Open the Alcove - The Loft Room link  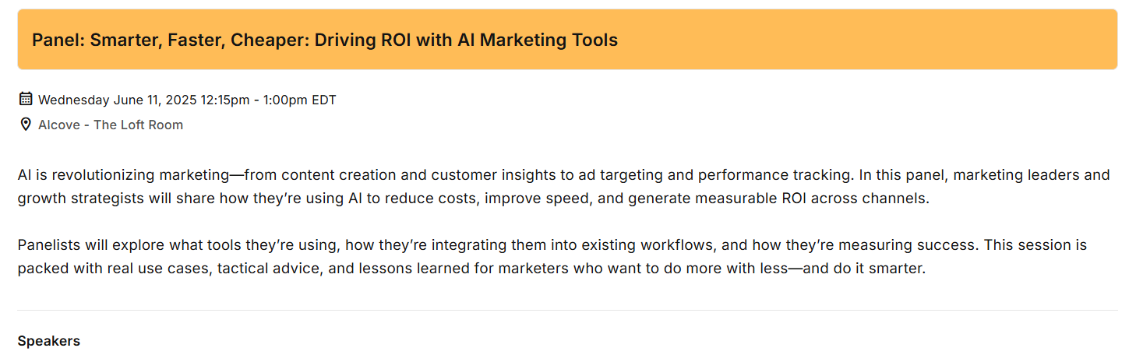[111, 125]
